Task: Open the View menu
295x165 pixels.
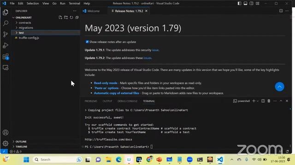Action: (46, 3)
